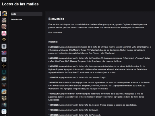Open the dense reddish-brown crowd collage icon
Image resolution: width=155 pixels, height=116 pixels.
[4, 27]
